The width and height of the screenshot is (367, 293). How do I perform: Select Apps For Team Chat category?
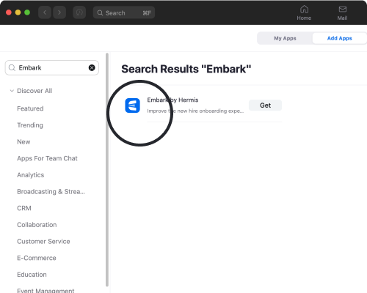coord(47,158)
